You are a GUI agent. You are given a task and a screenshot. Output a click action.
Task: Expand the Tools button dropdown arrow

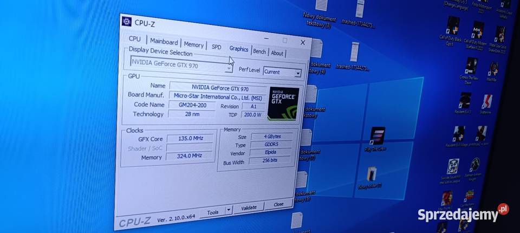(x=229, y=210)
